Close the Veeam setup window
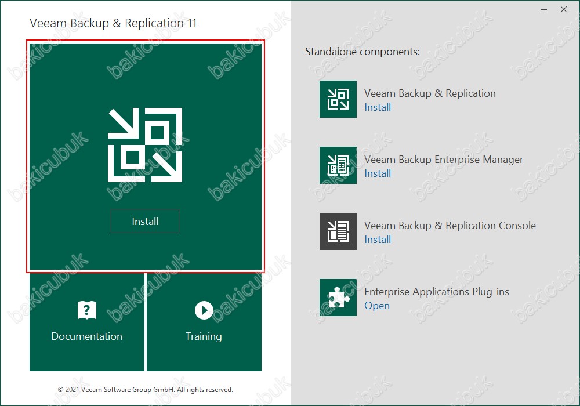Image resolution: width=580 pixels, height=406 pixels. click(564, 10)
